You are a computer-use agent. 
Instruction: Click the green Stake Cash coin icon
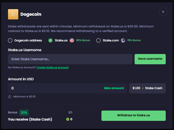[x=68, y=119]
